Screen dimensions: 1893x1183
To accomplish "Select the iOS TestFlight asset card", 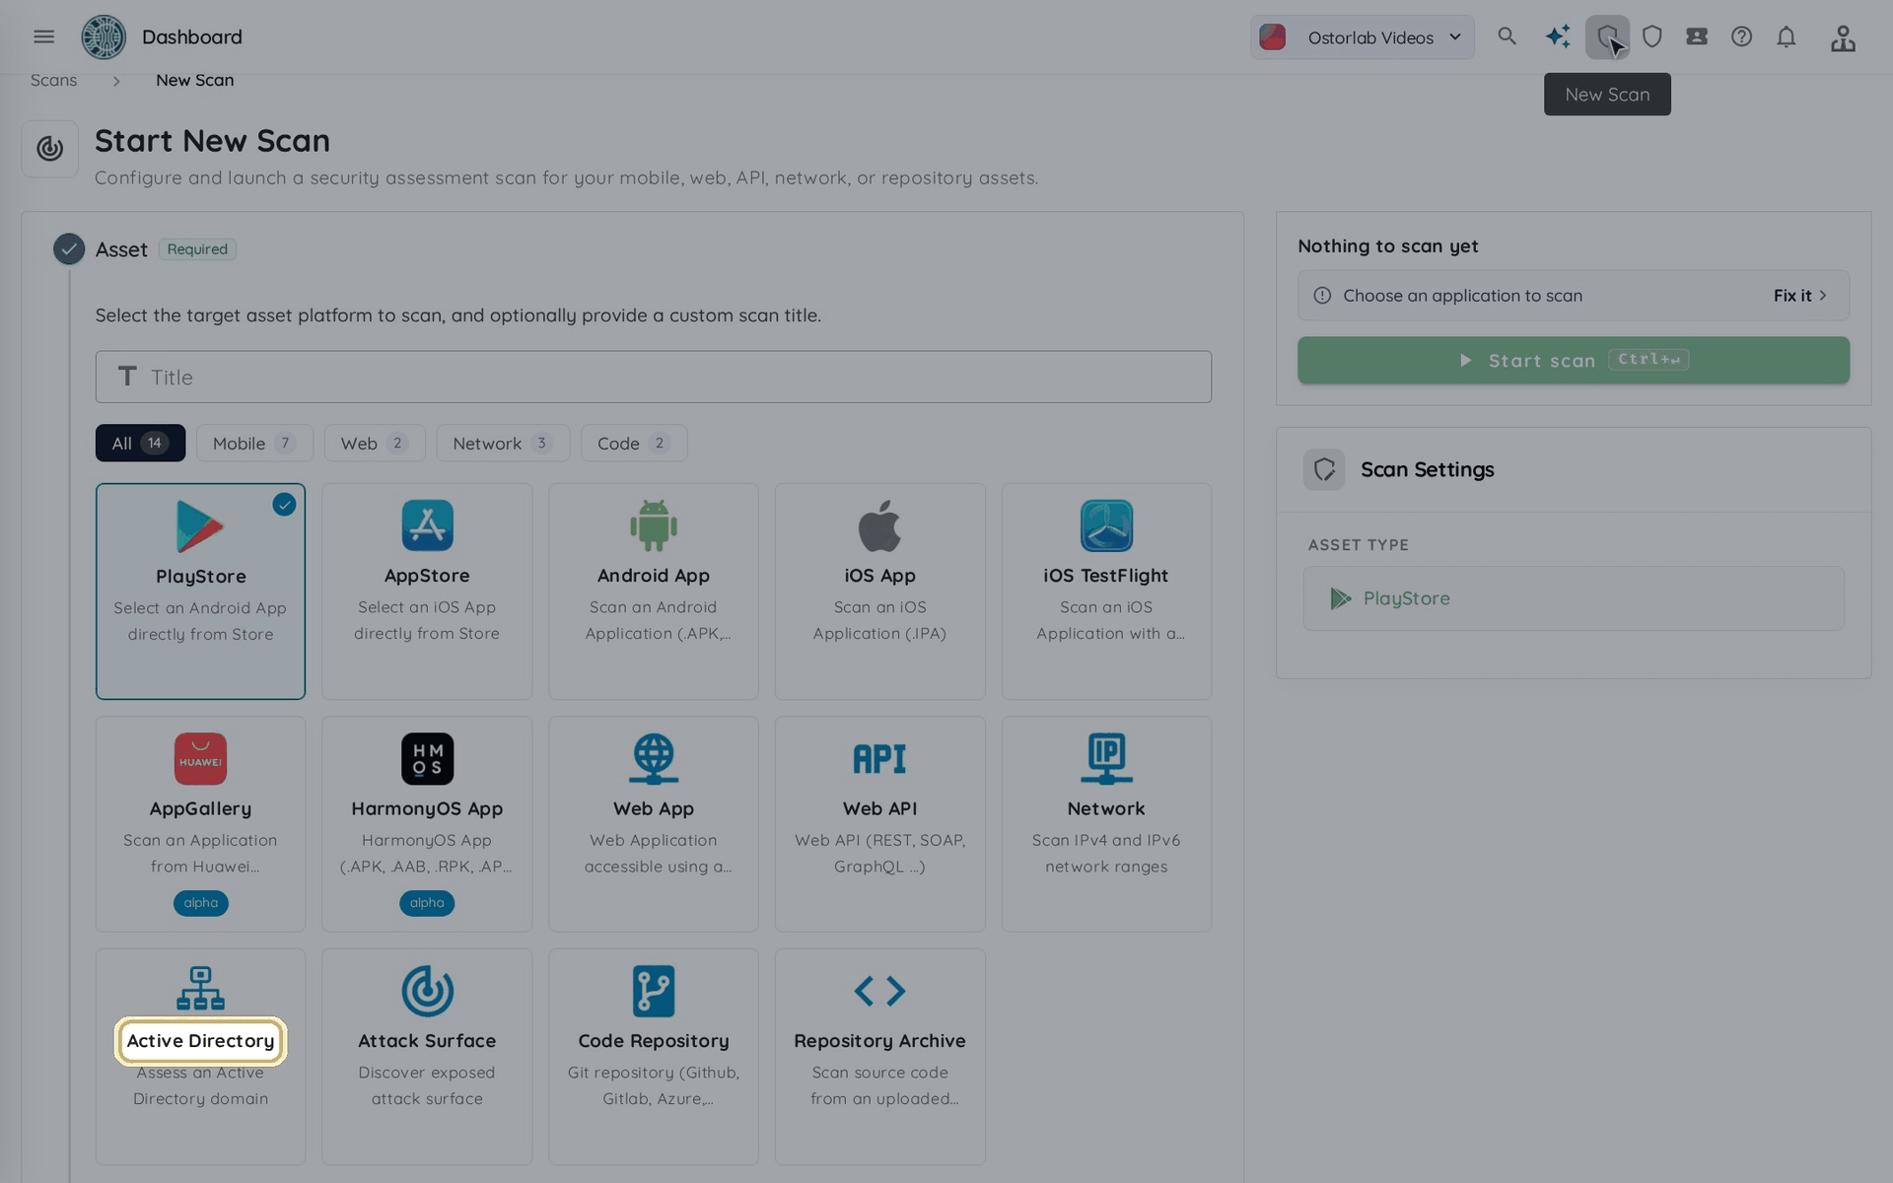I will click(1106, 591).
